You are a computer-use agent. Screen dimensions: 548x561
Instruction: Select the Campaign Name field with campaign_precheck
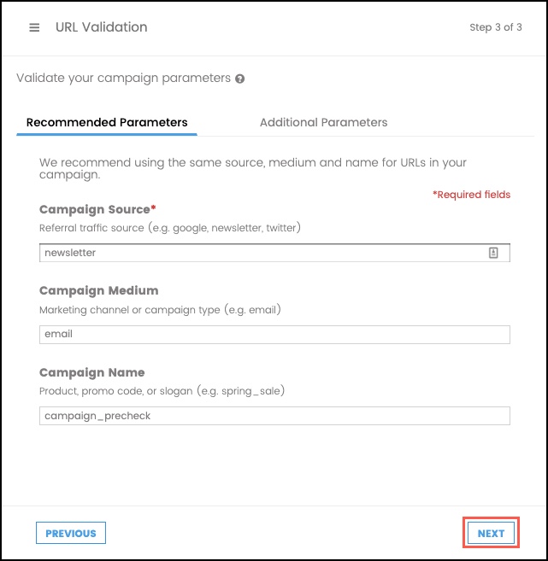pos(274,416)
